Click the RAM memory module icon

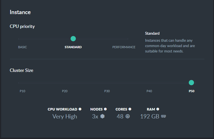(163, 116)
